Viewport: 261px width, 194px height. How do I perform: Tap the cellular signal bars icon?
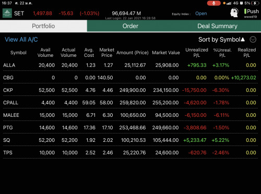coord(229,3)
